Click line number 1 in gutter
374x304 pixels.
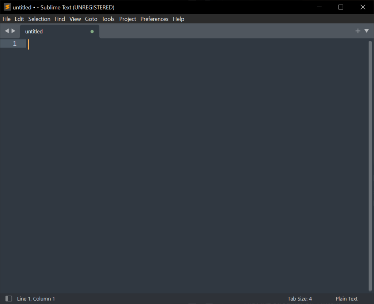pos(15,44)
